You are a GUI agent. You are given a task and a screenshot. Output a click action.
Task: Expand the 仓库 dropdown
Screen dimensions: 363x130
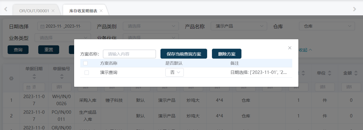pos(327,26)
